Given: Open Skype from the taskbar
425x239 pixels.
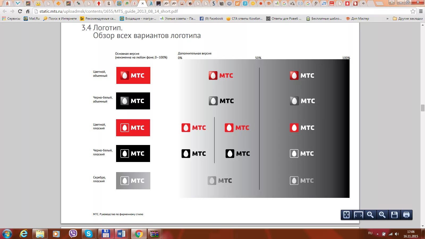Looking at the screenshot, I should 88,234.
